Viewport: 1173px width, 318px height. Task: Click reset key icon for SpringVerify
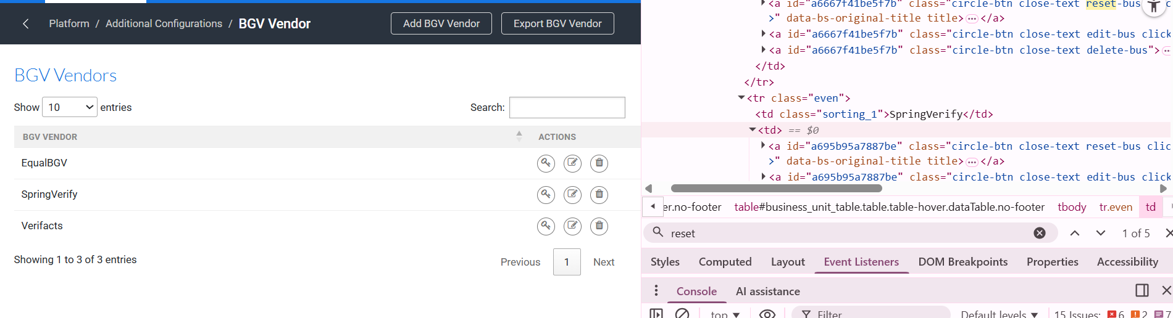pyautogui.click(x=546, y=195)
